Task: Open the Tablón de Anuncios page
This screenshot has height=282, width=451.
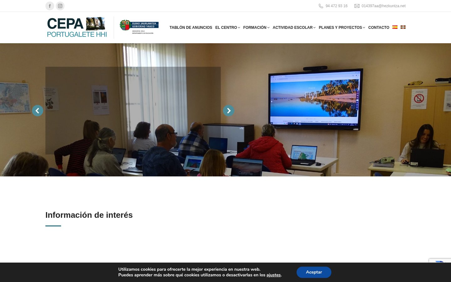Action: [x=191, y=28]
